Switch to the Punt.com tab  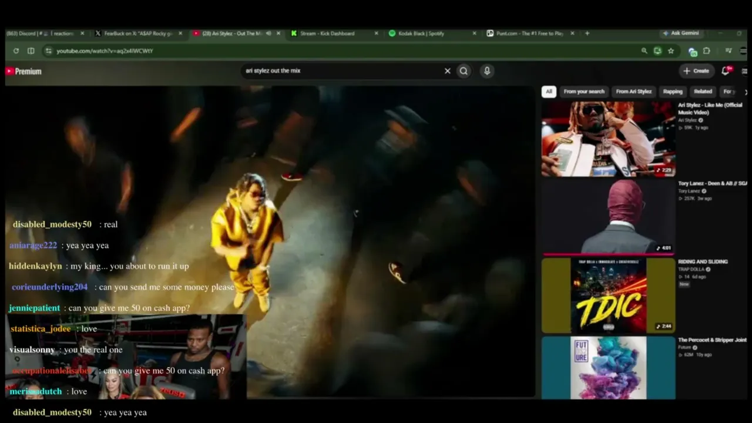coord(531,33)
